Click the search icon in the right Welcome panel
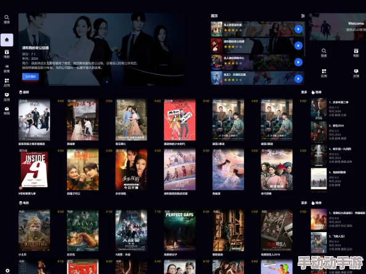Viewport: 366px width, 274px height. pos(323,53)
